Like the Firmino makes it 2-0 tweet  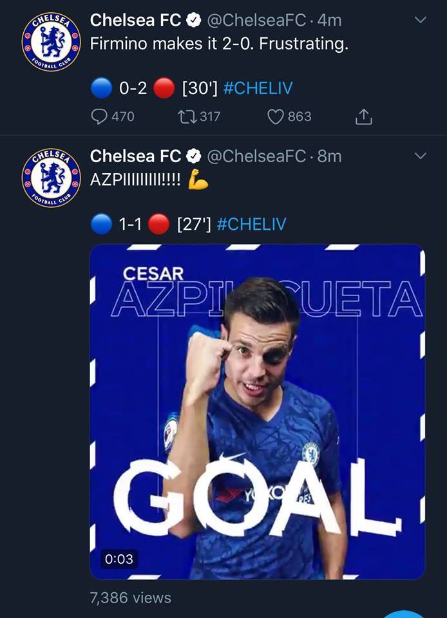coord(276,117)
